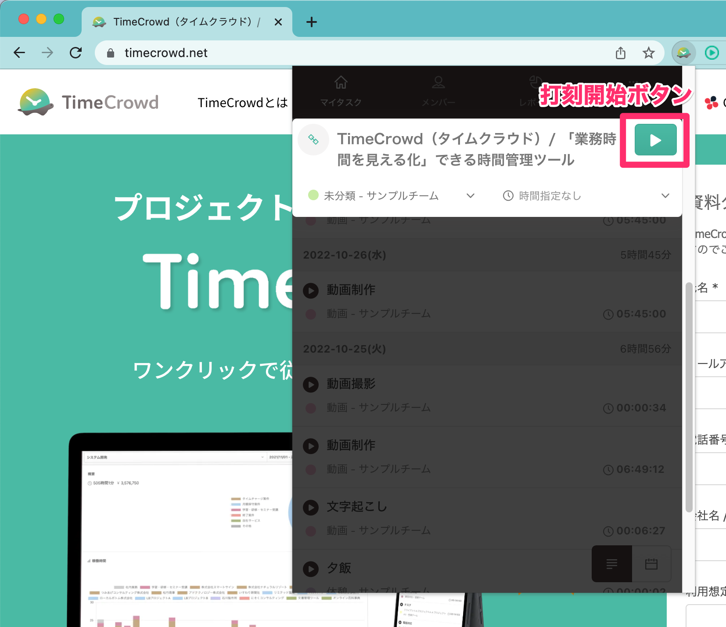
Task: Toggle the bookmark star in the address bar
Action: [x=648, y=53]
